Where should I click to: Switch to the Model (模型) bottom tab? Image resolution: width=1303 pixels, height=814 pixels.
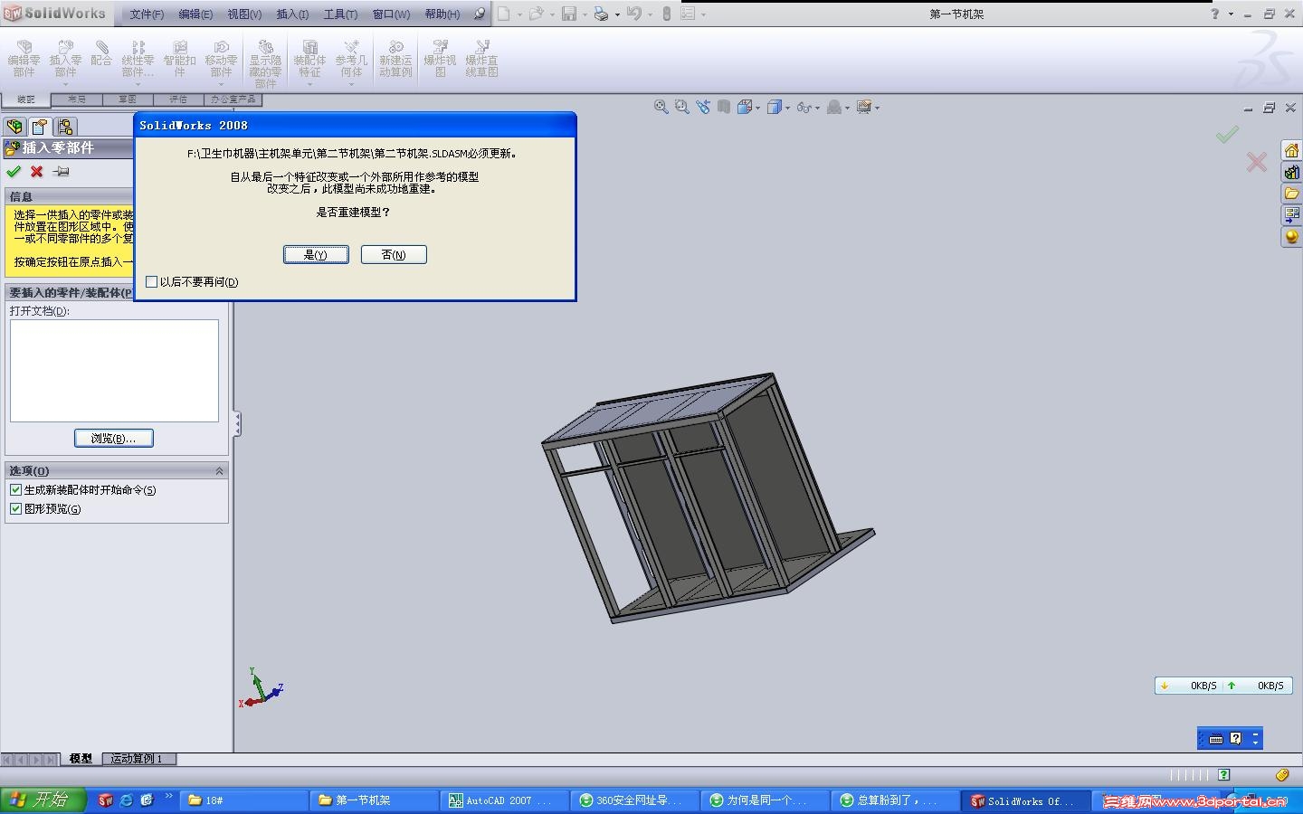81,759
